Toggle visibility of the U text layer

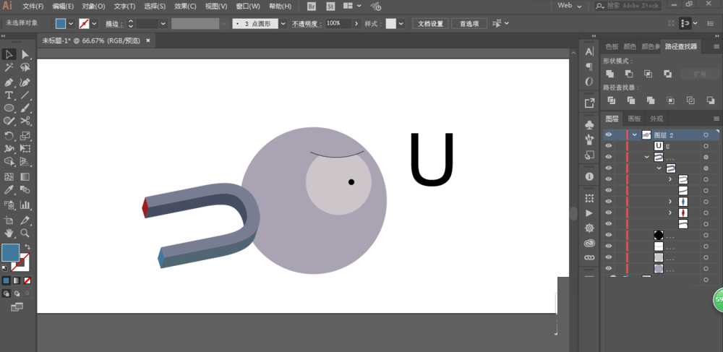pyautogui.click(x=608, y=146)
